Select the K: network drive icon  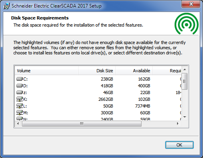pyautogui.click(x=20, y=99)
